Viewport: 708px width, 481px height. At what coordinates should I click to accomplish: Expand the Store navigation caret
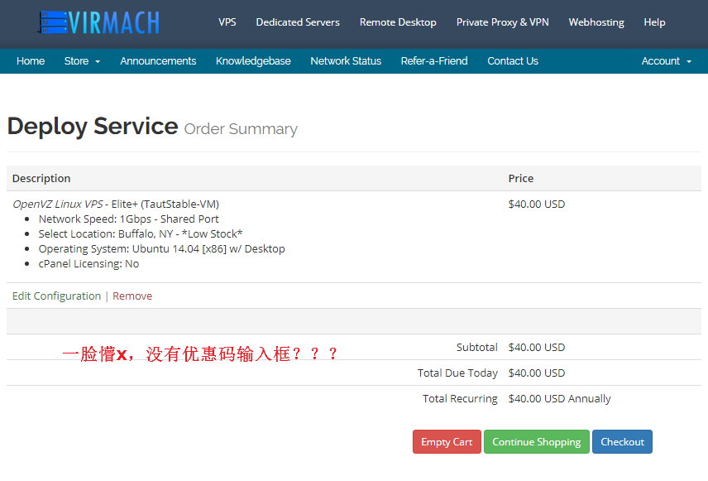click(96, 62)
